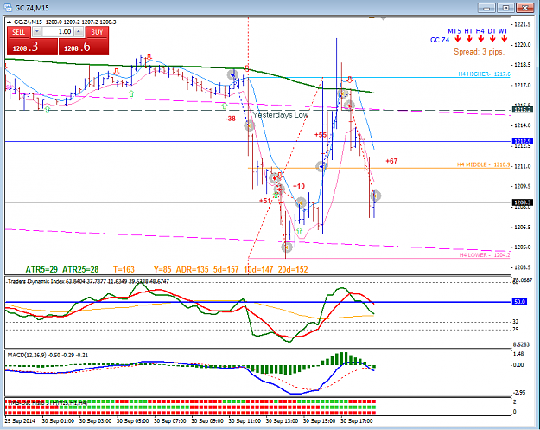Buy at the 1208.6 ask price panel
Screen dimensions: 540x430
tap(84, 47)
